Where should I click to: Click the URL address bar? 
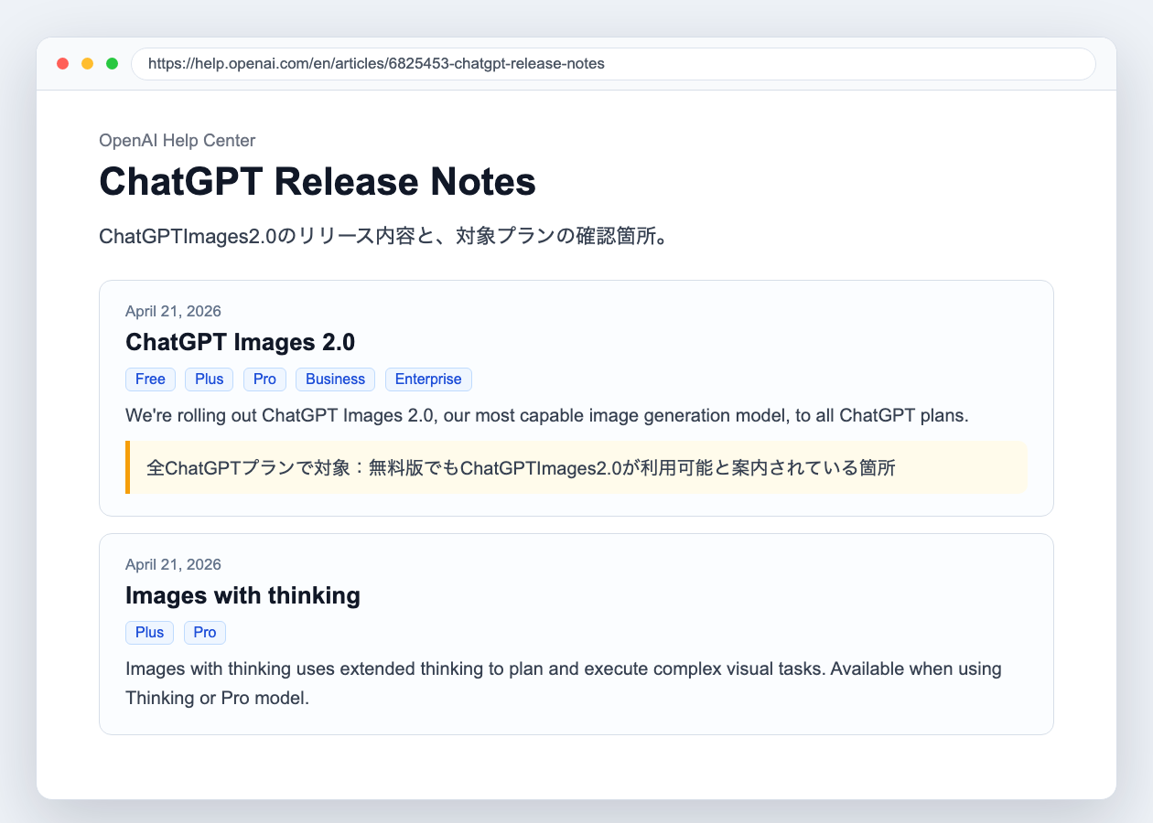click(x=613, y=64)
